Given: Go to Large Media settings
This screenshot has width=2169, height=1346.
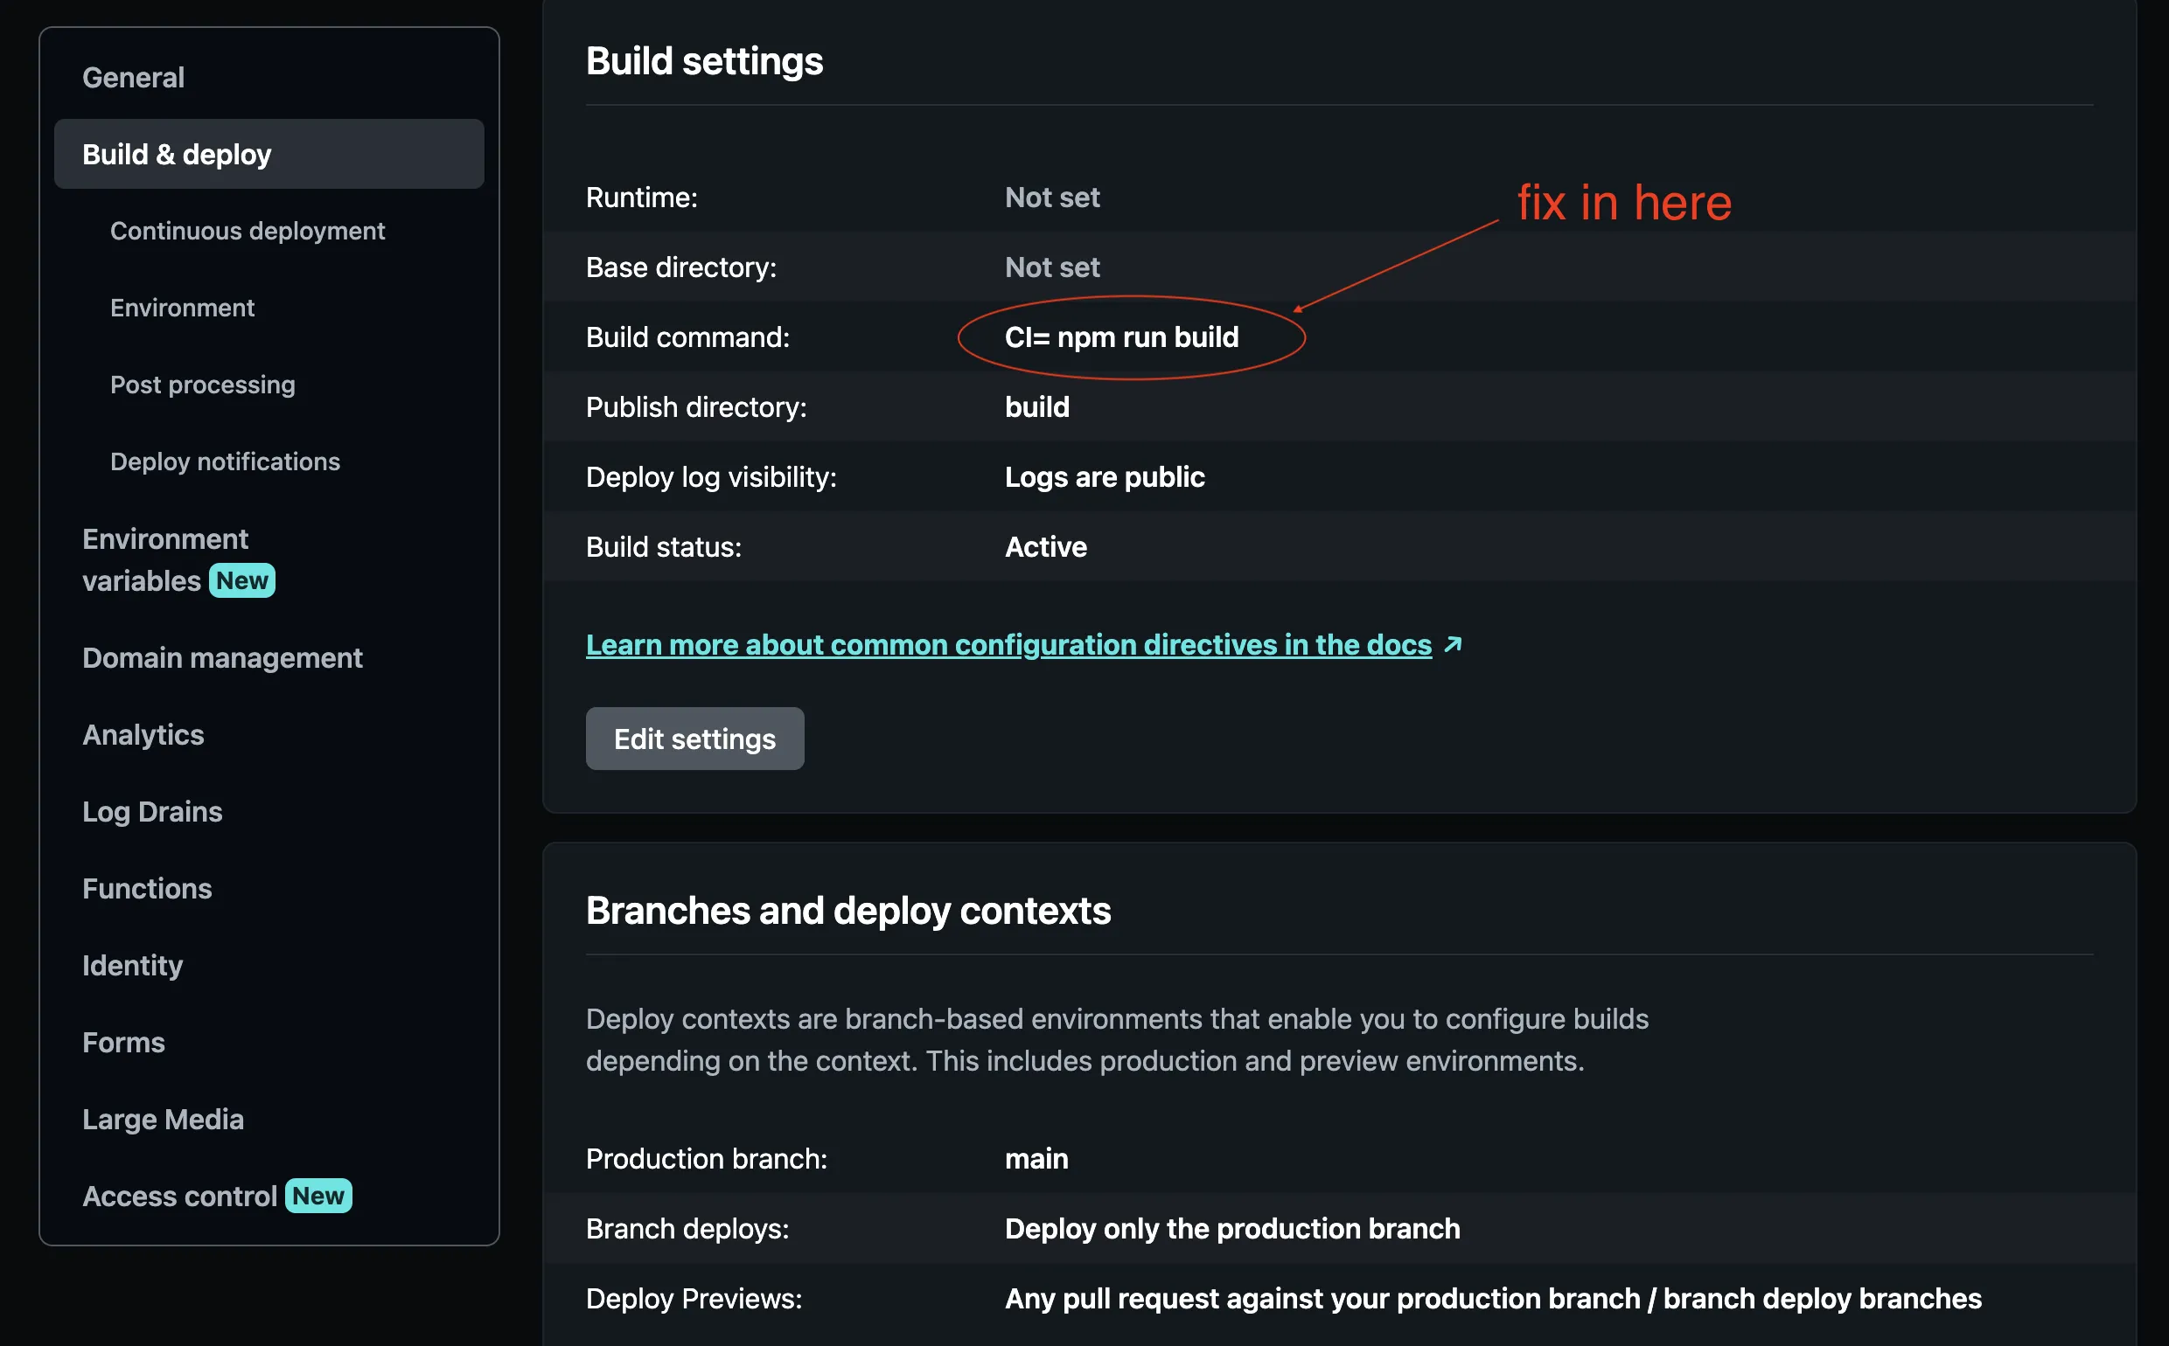Looking at the screenshot, I should point(163,1120).
